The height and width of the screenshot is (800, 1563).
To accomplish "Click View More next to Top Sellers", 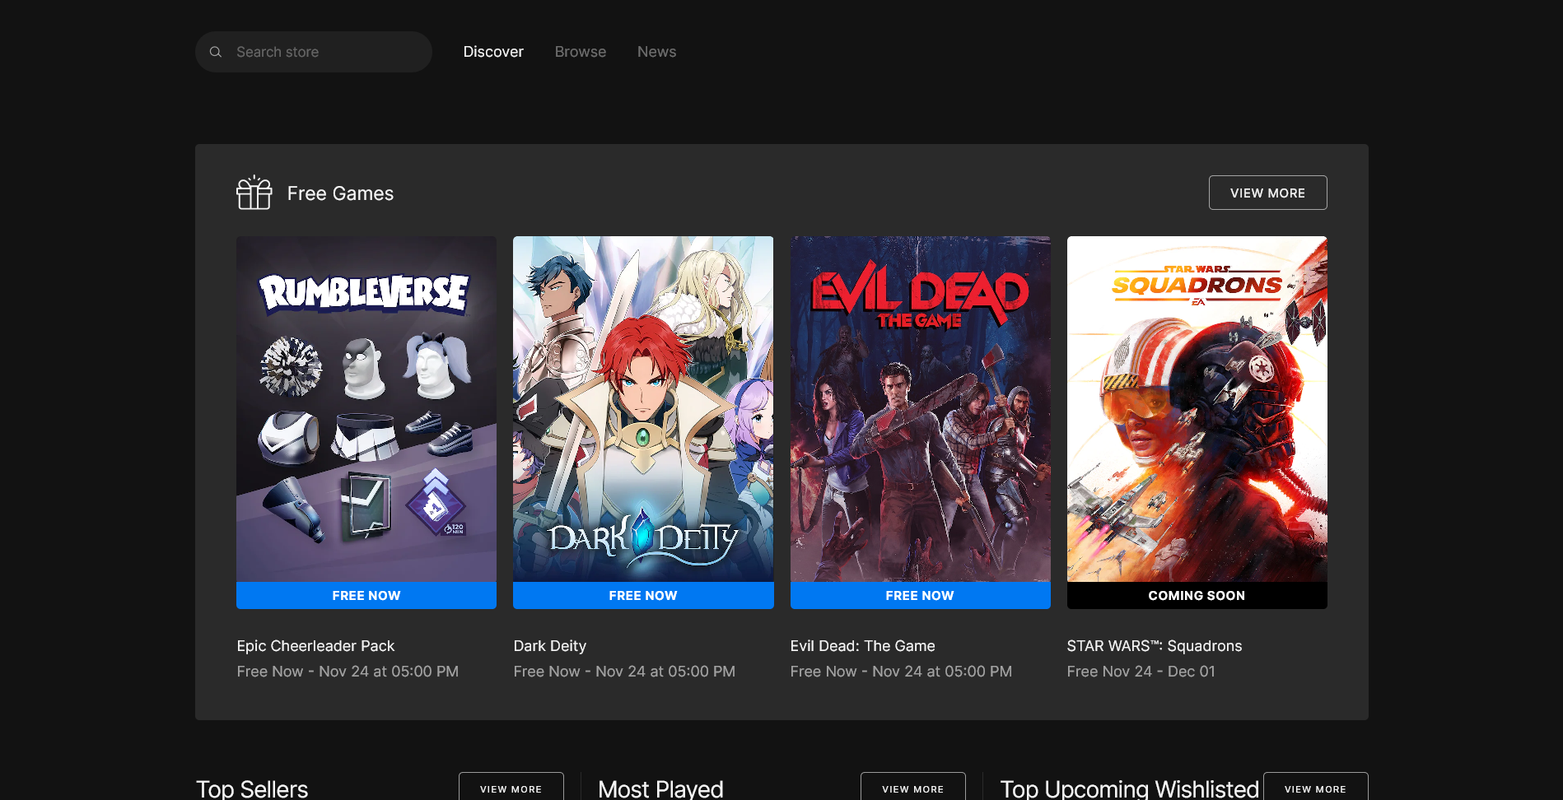I will coord(511,788).
